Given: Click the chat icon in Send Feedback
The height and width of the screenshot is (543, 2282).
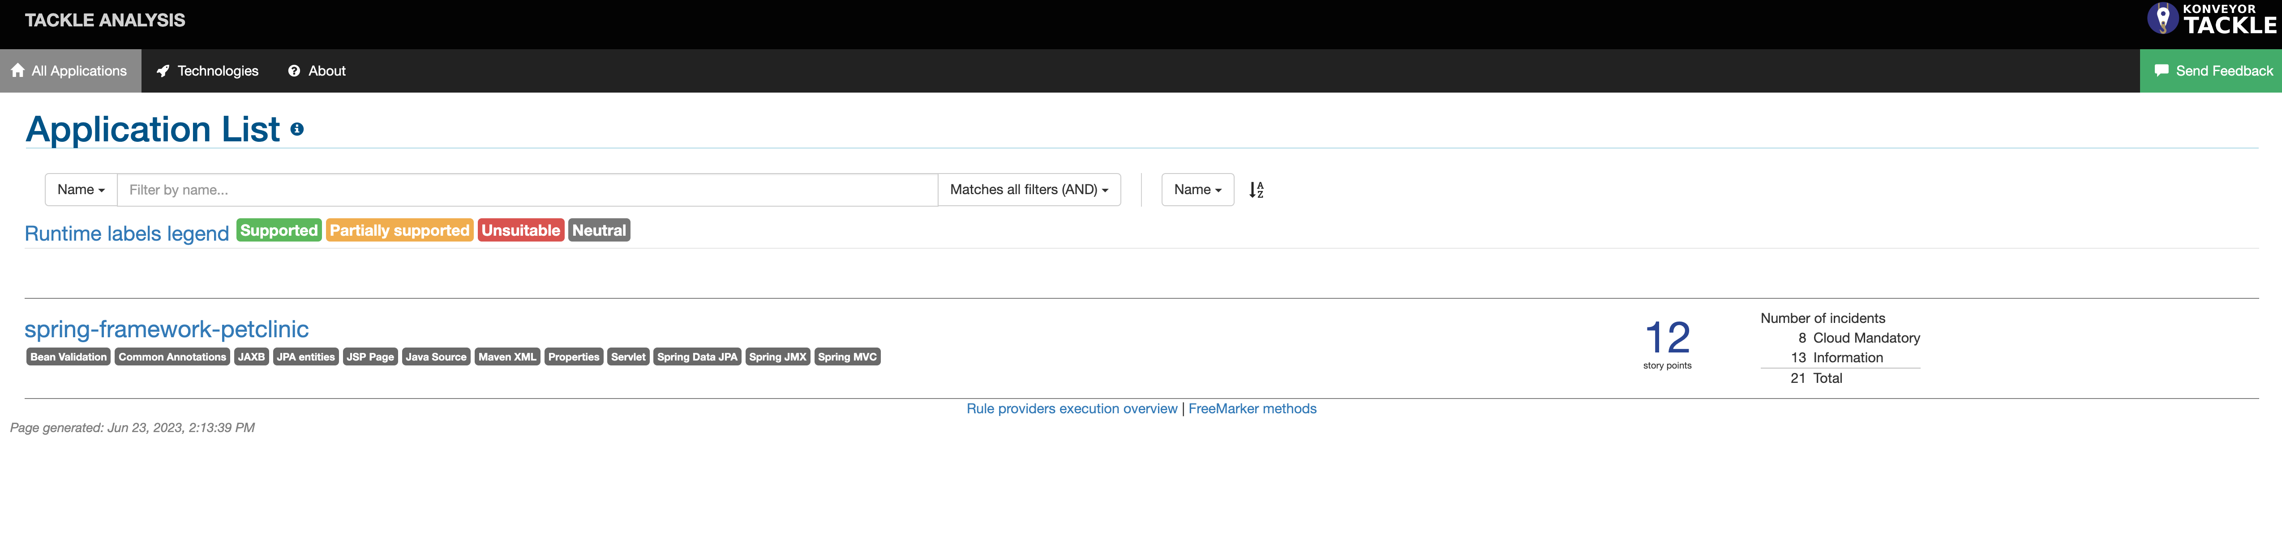Looking at the screenshot, I should [2162, 71].
